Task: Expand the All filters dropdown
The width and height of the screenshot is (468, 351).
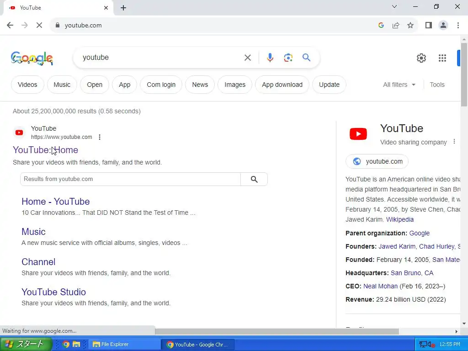Action: pyautogui.click(x=399, y=85)
